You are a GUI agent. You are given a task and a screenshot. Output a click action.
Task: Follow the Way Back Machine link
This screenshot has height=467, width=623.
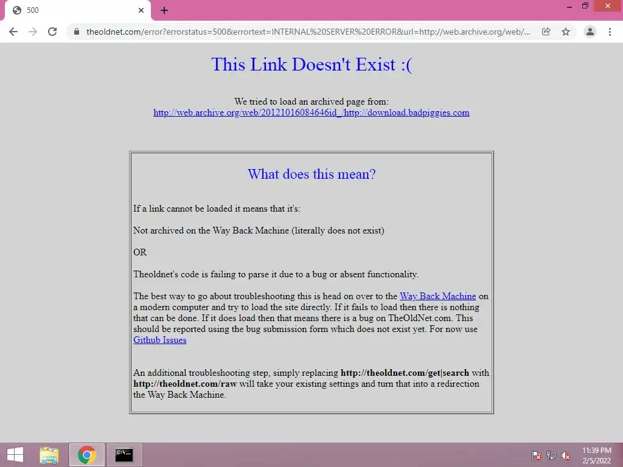[437, 296]
